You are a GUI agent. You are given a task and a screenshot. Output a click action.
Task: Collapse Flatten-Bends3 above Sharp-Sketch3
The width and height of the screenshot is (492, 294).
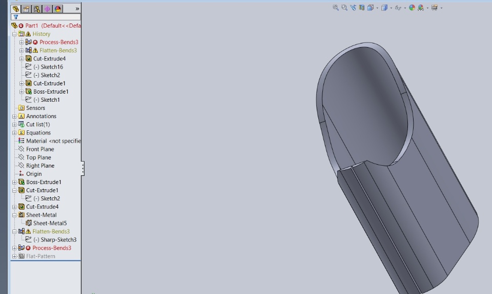pos(14,232)
